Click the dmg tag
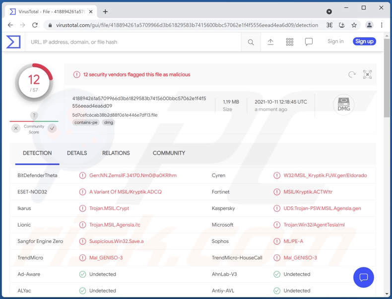Image resolution: width=392 pixels, height=299 pixels. point(109,122)
